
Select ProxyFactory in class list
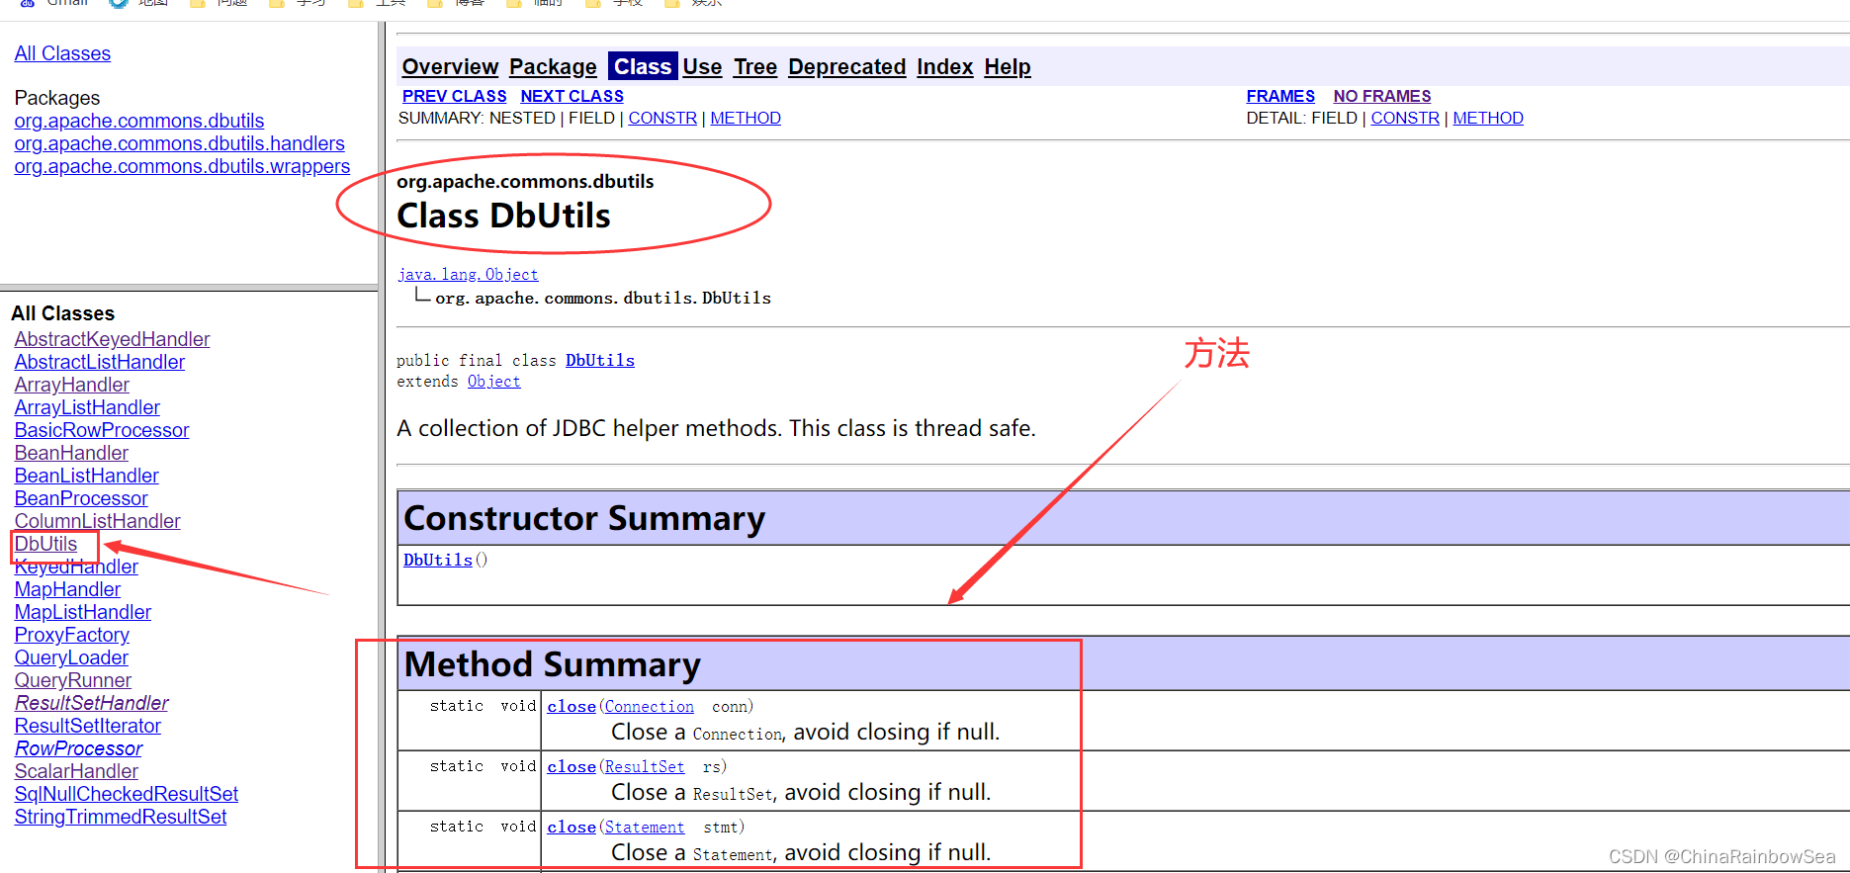pyautogui.click(x=71, y=635)
